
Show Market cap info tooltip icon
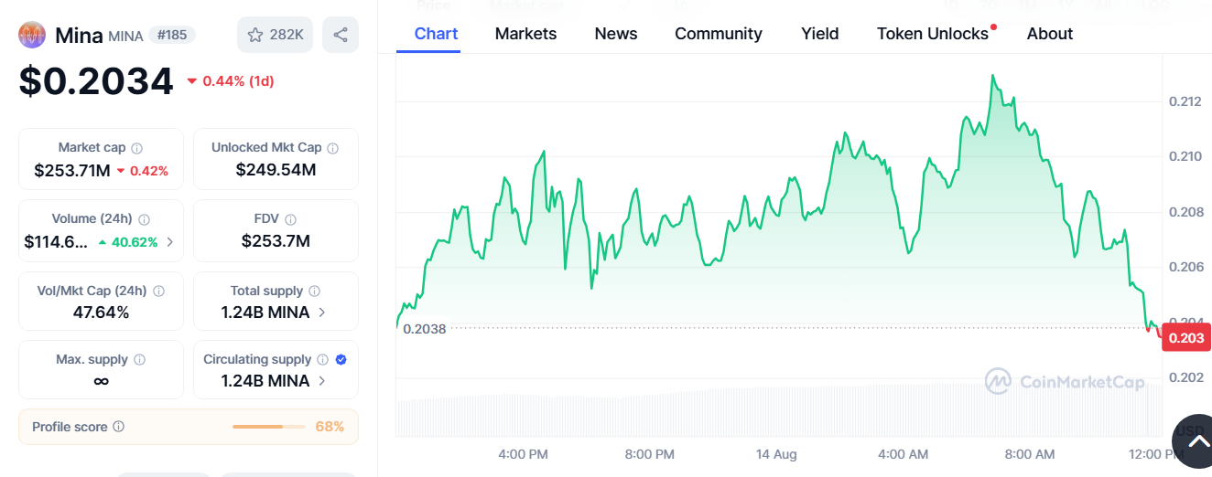pyautogui.click(x=137, y=148)
